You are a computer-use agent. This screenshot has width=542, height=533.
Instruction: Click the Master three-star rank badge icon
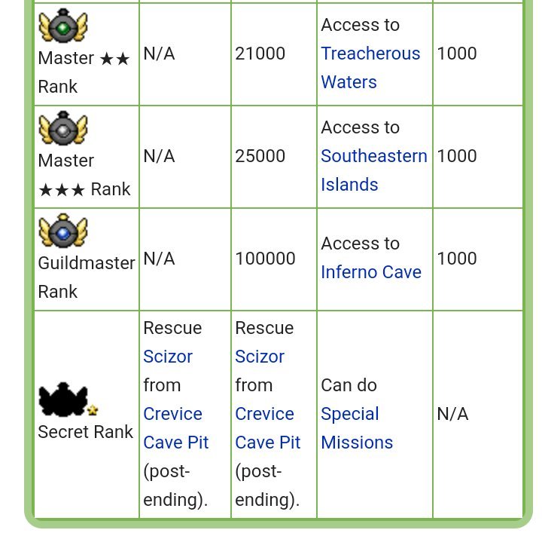click(63, 128)
